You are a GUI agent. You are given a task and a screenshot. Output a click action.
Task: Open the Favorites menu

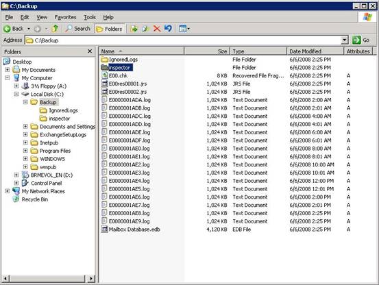(x=65, y=17)
